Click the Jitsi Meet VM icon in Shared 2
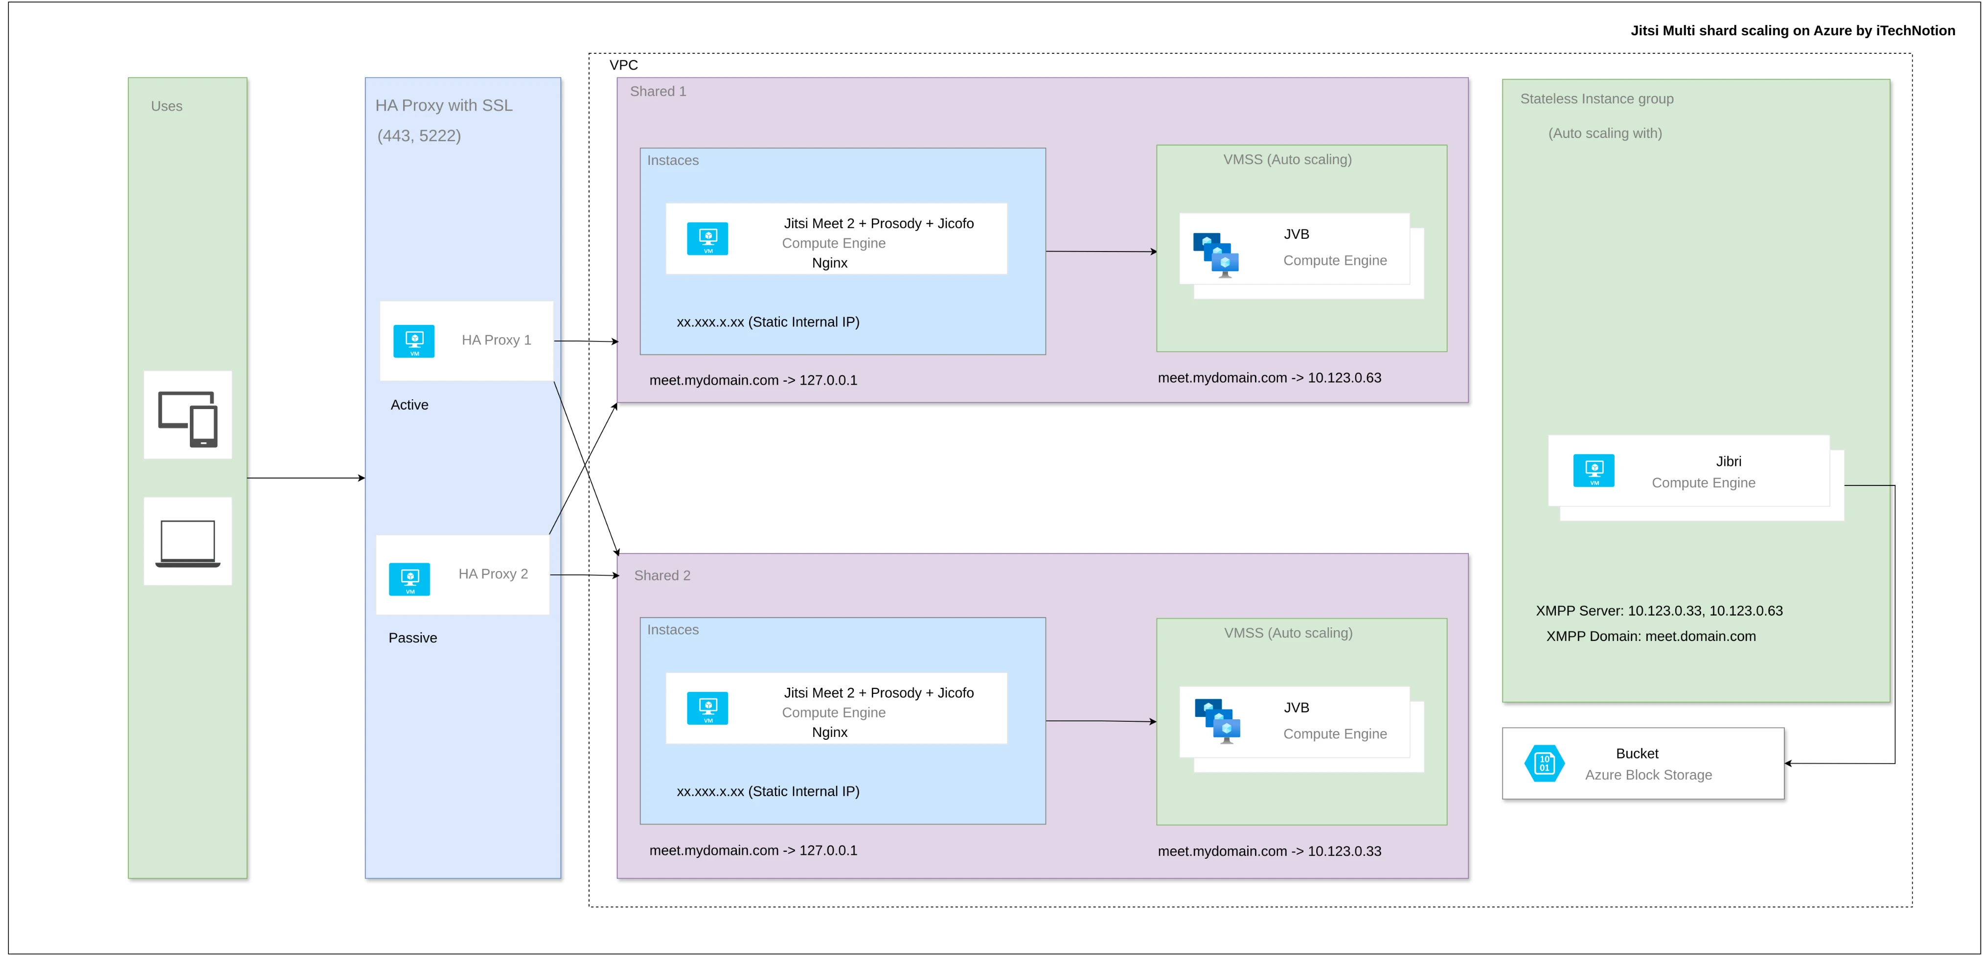Image resolution: width=1983 pixels, height=962 pixels. tap(707, 708)
